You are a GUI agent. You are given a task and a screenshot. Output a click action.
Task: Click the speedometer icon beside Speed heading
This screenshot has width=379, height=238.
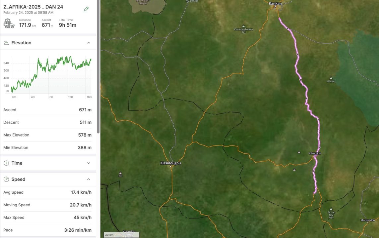(6, 179)
